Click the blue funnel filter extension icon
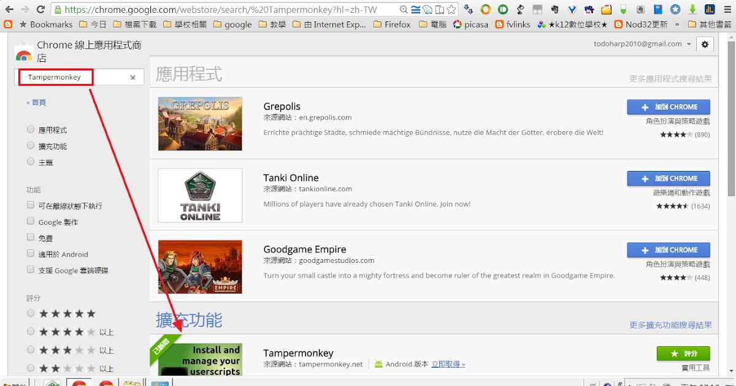Viewport: 736px width, 386px height. pyautogui.click(x=572, y=10)
